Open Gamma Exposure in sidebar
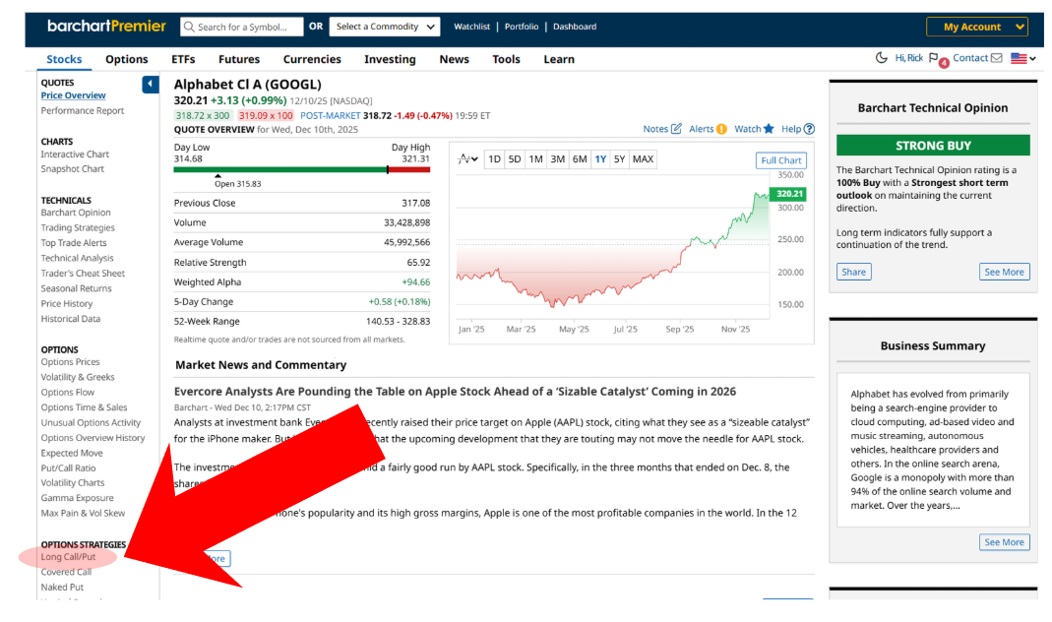 coord(77,498)
